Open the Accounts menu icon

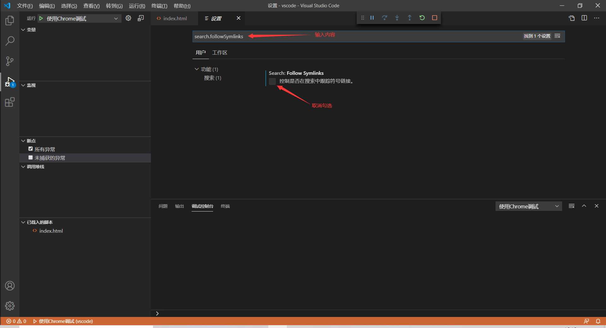click(10, 286)
